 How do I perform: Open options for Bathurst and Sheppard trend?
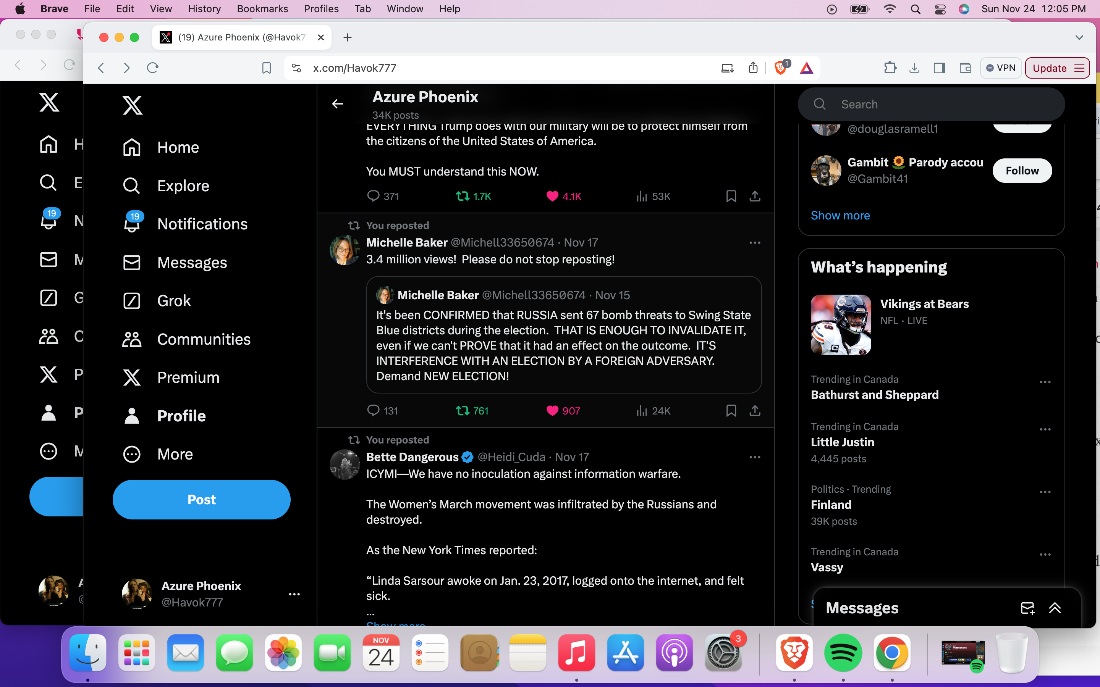click(1045, 382)
